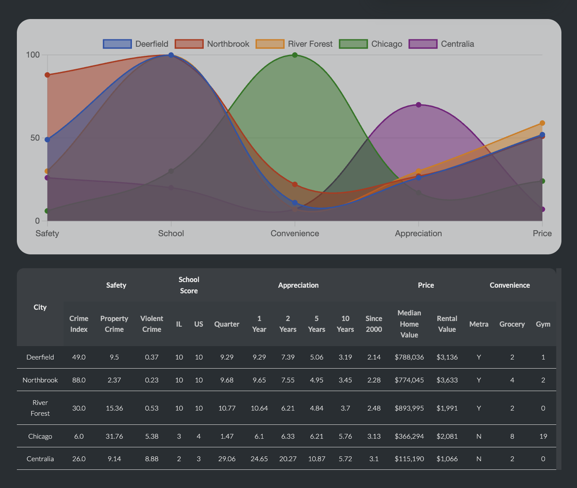Viewport: 577px width, 488px height.
Task: Click River Forest's $893,995 median value
Action: pos(409,408)
